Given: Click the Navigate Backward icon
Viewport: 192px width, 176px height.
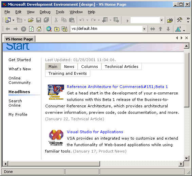Looking at the screenshot, I should point(105,20).
